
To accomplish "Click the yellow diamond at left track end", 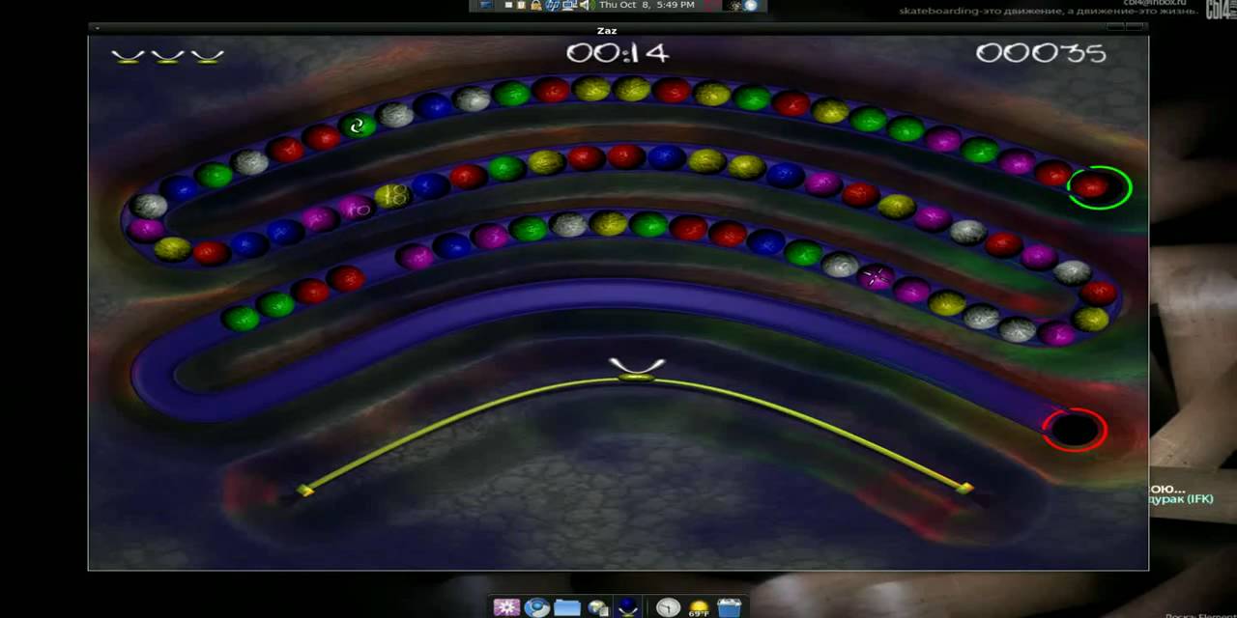I will click(x=305, y=492).
